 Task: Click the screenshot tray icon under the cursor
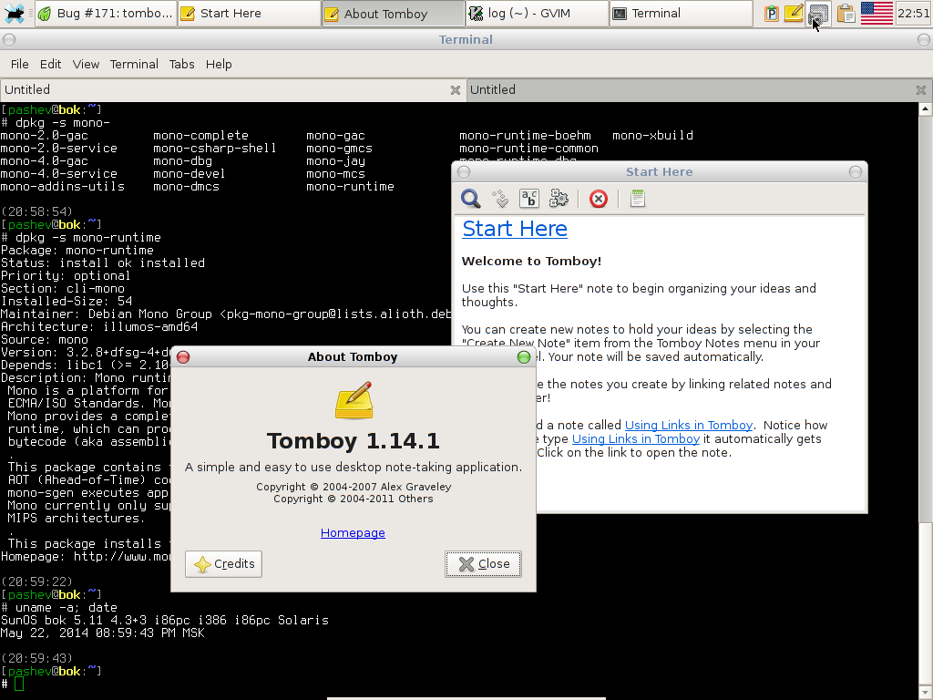tap(819, 13)
